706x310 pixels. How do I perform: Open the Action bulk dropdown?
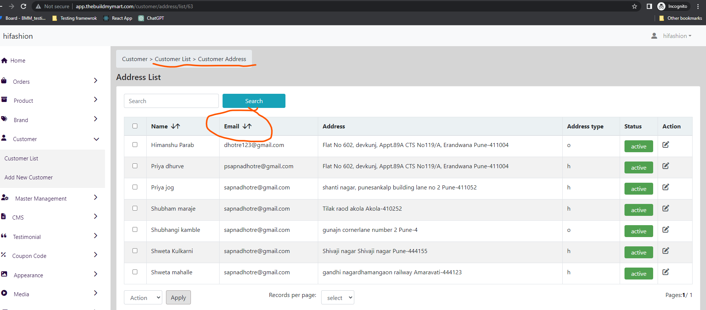(x=143, y=297)
